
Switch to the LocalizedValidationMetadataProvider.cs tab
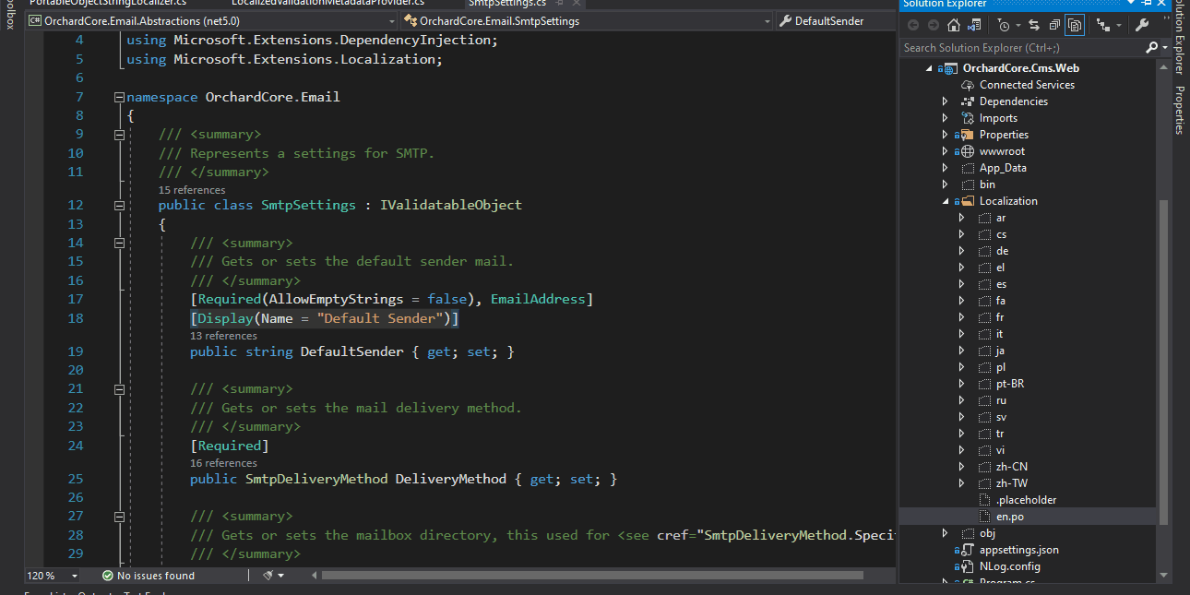(328, 3)
